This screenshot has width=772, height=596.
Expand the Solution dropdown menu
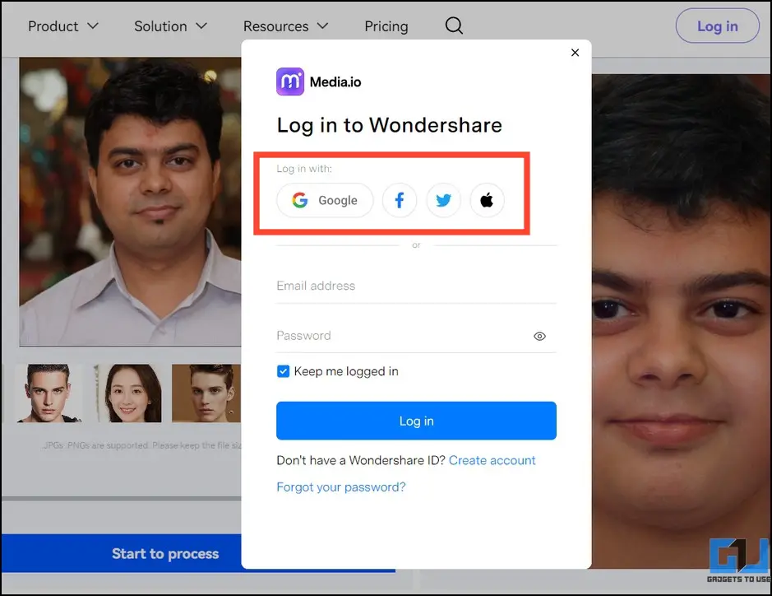pyautogui.click(x=170, y=26)
